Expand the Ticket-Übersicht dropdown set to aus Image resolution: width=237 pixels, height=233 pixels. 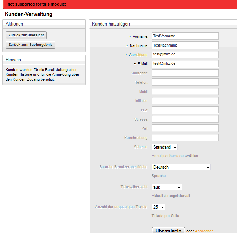pyautogui.click(x=167, y=187)
